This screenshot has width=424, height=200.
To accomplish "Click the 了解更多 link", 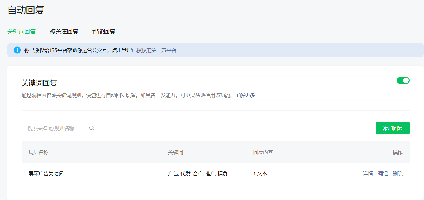I will click(x=245, y=95).
